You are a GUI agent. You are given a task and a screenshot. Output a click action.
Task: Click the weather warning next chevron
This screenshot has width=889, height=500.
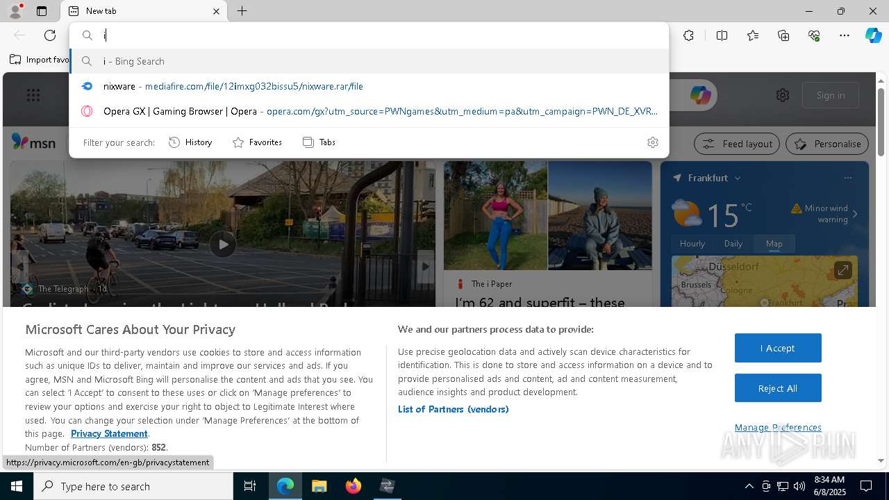point(855,214)
